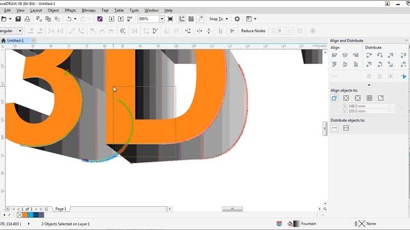
Task: Click Align left icon in docker
Action: click(x=334, y=56)
